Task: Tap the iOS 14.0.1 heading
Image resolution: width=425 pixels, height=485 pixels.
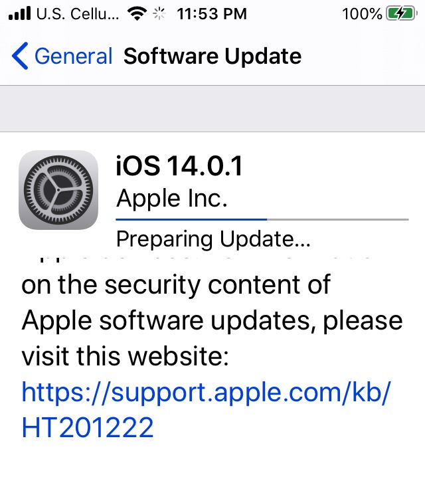Action: 179,166
